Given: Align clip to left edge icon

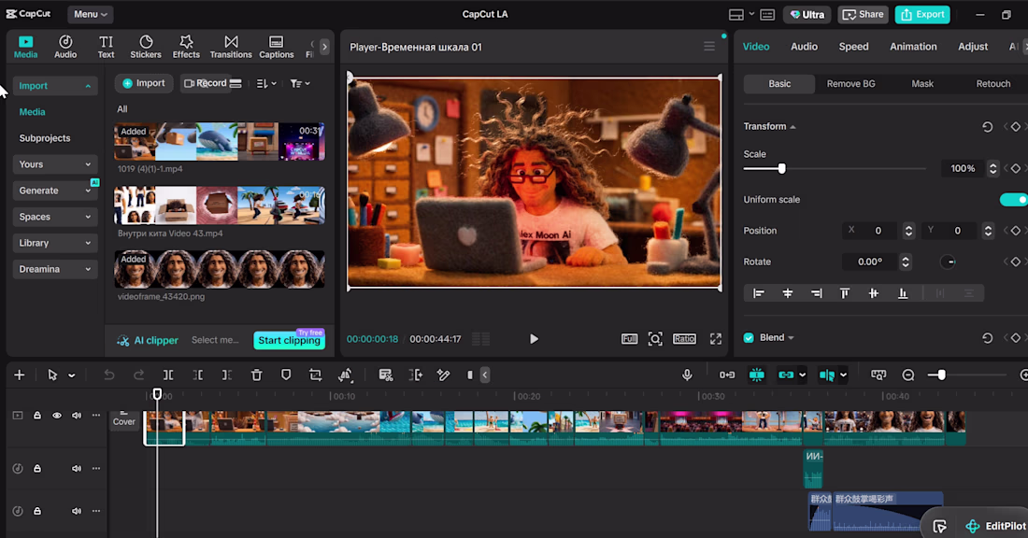Looking at the screenshot, I should coord(759,293).
